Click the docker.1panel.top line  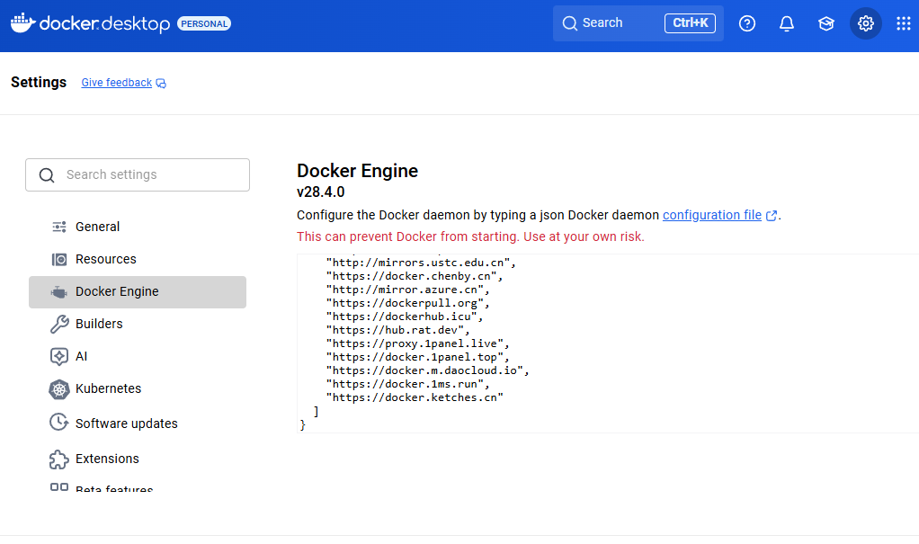[x=418, y=357]
